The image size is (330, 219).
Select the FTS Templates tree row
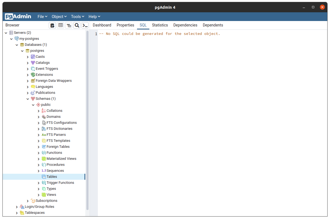coord(44,141)
